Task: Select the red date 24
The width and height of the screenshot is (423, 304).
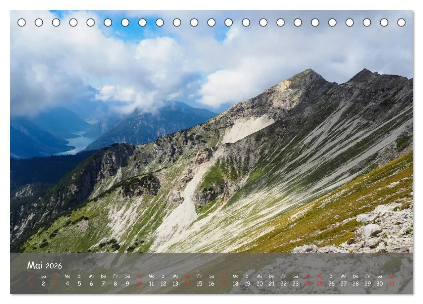Action: [x=308, y=284]
